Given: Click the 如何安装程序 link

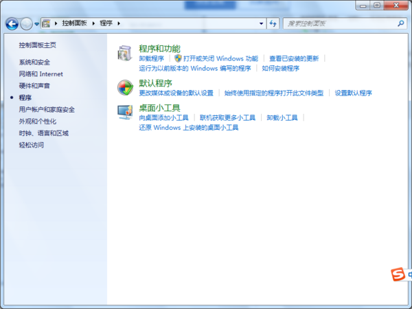Looking at the screenshot, I should [281, 68].
